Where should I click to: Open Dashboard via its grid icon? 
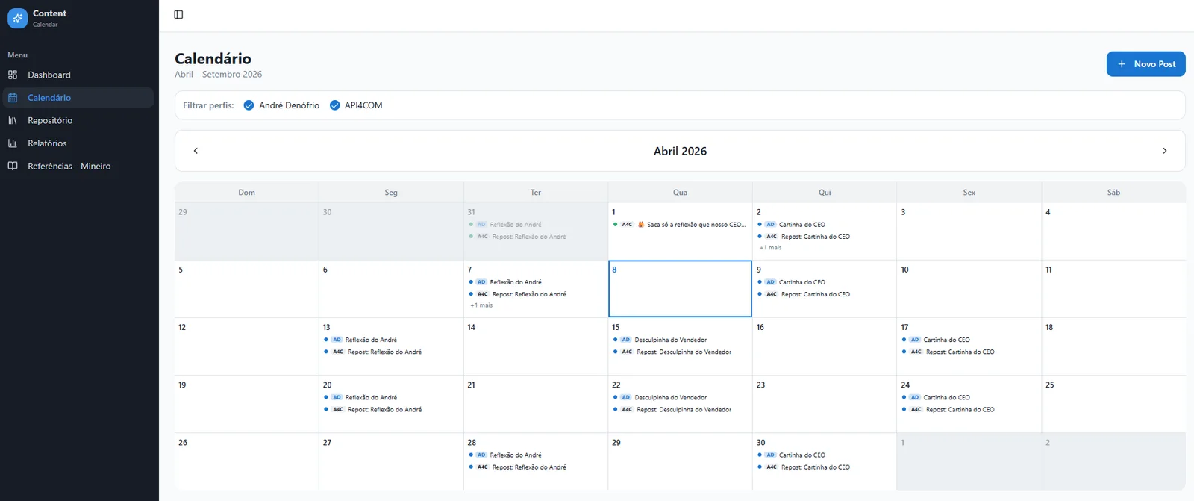13,75
